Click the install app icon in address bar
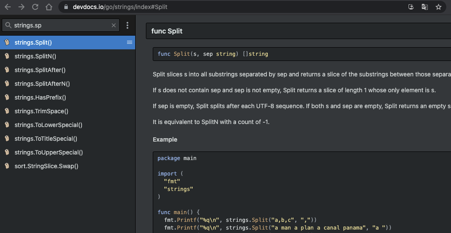Screen dimensions: 451x233 pyautogui.click(x=411, y=7)
